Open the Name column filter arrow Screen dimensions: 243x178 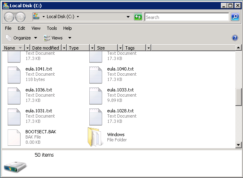[x=27, y=48]
